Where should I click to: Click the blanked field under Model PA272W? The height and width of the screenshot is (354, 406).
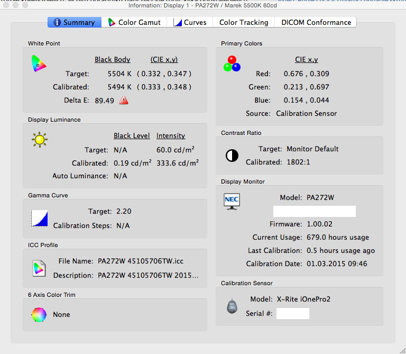pos(315,211)
